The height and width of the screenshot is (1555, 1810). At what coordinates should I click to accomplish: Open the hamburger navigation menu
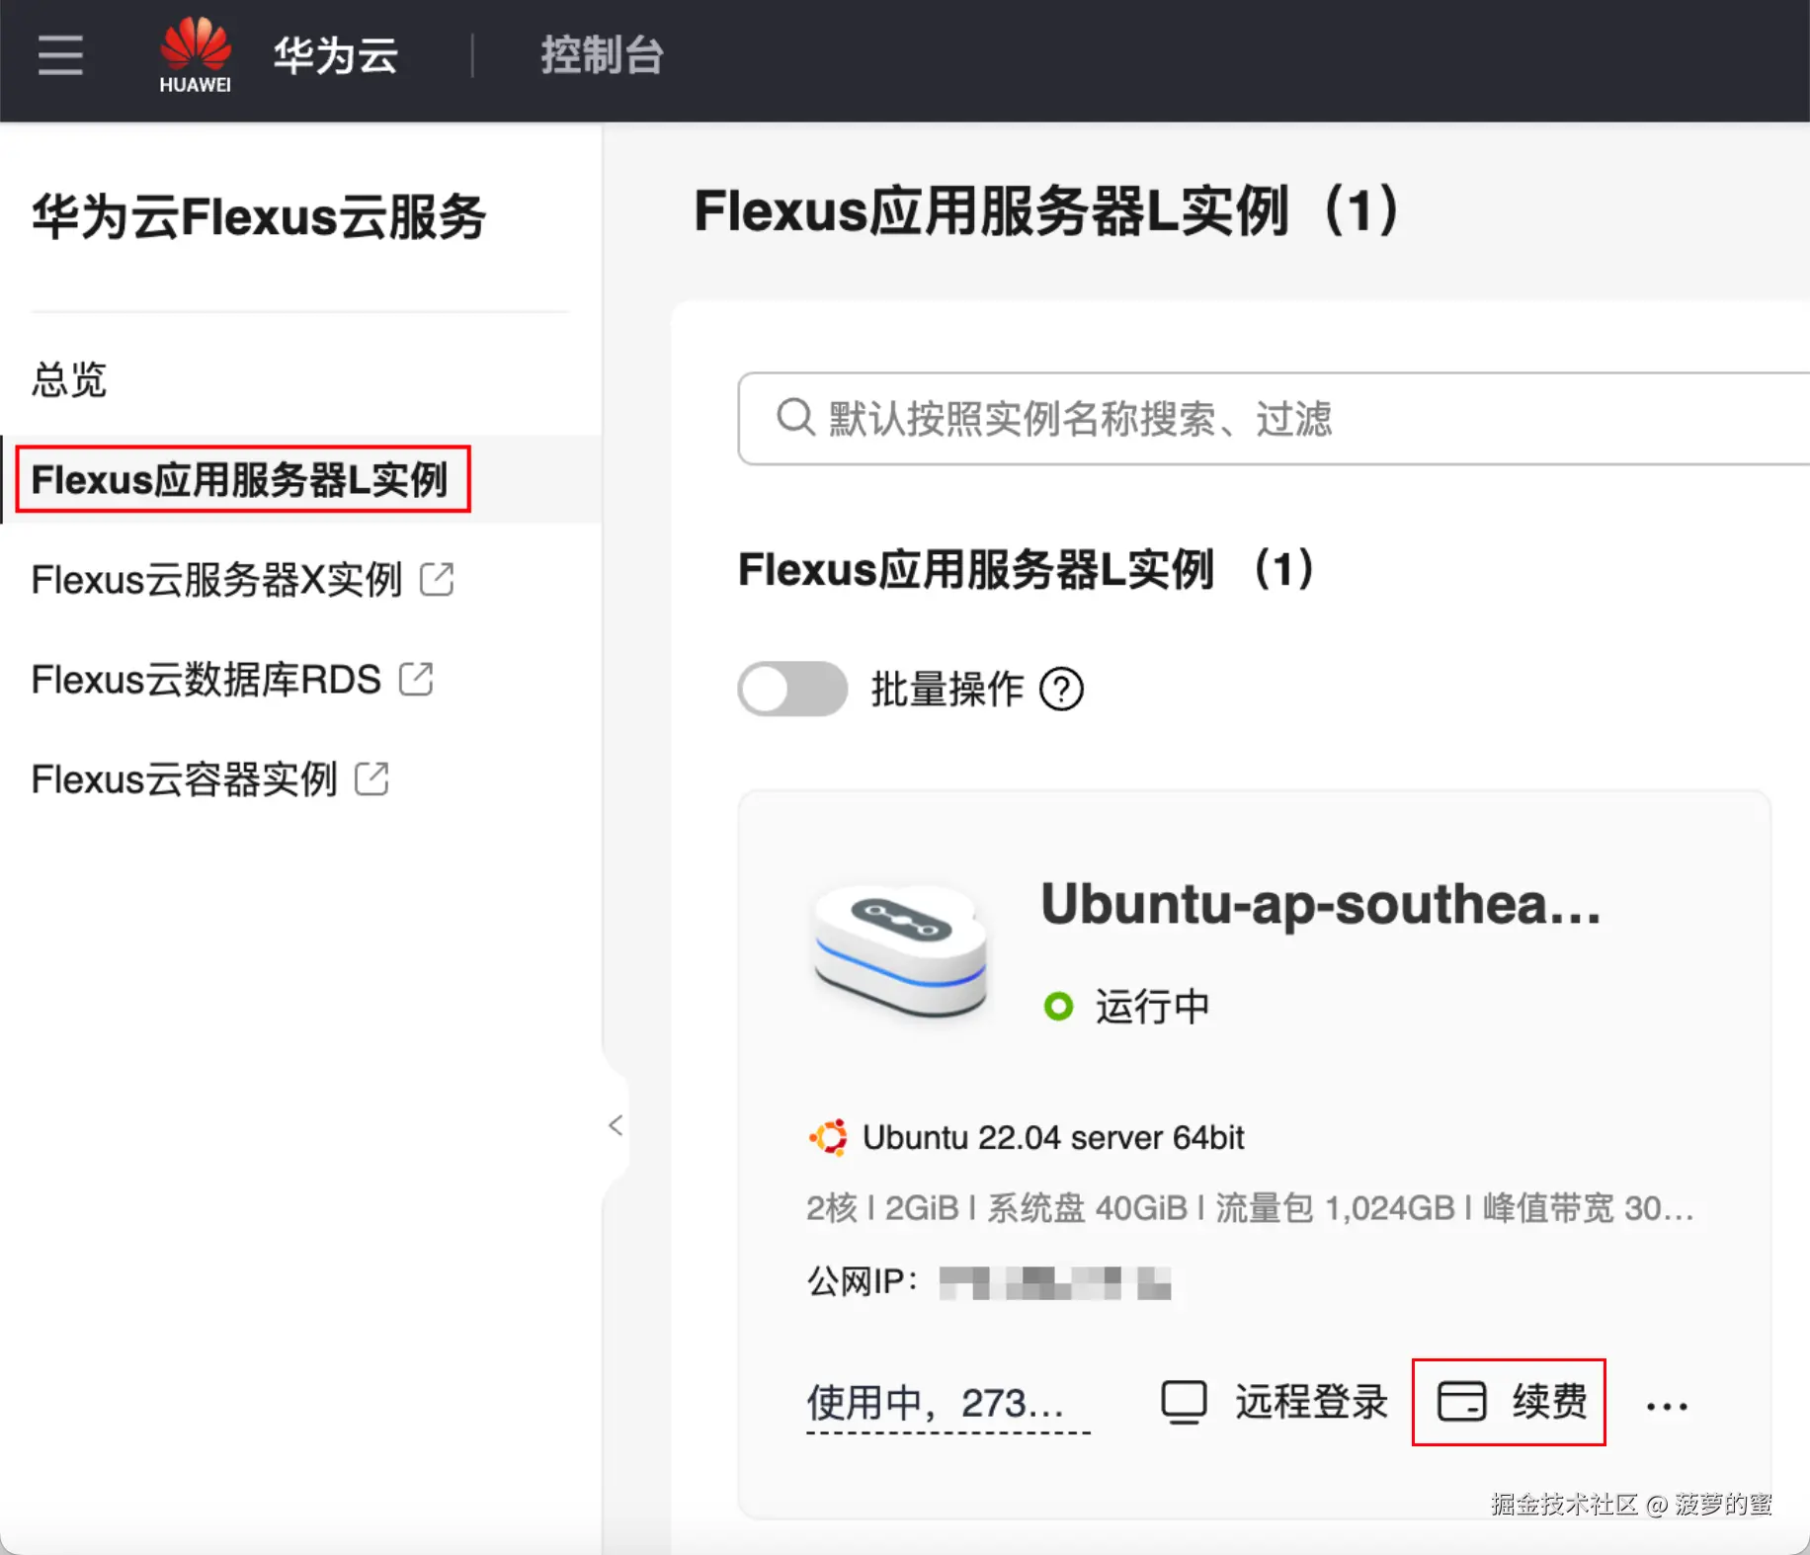tap(60, 54)
